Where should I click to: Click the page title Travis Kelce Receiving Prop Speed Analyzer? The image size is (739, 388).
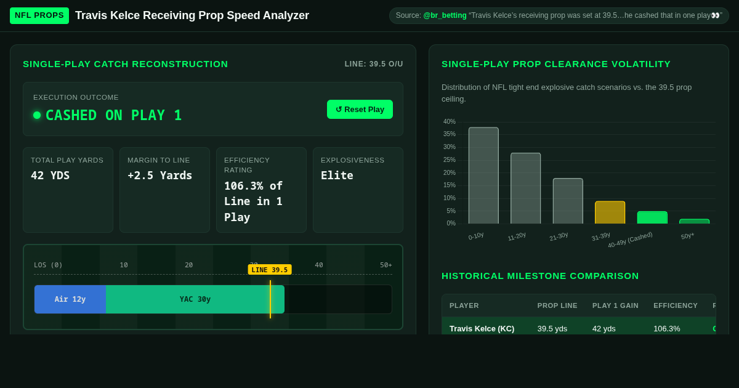(x=192, y=15)
